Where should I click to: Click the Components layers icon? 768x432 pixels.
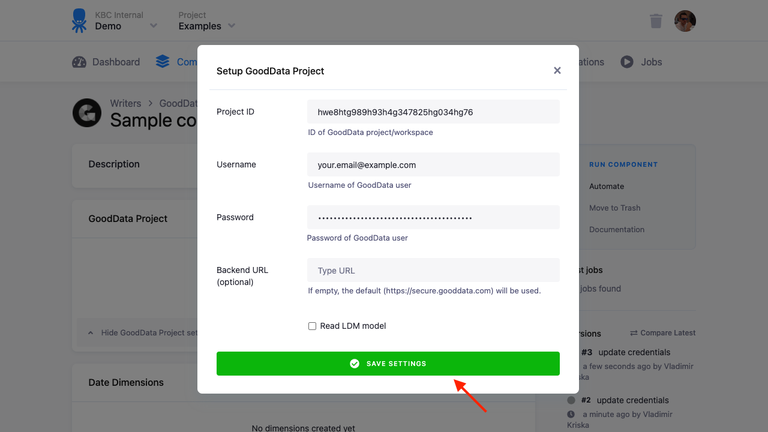coord(163,62)
